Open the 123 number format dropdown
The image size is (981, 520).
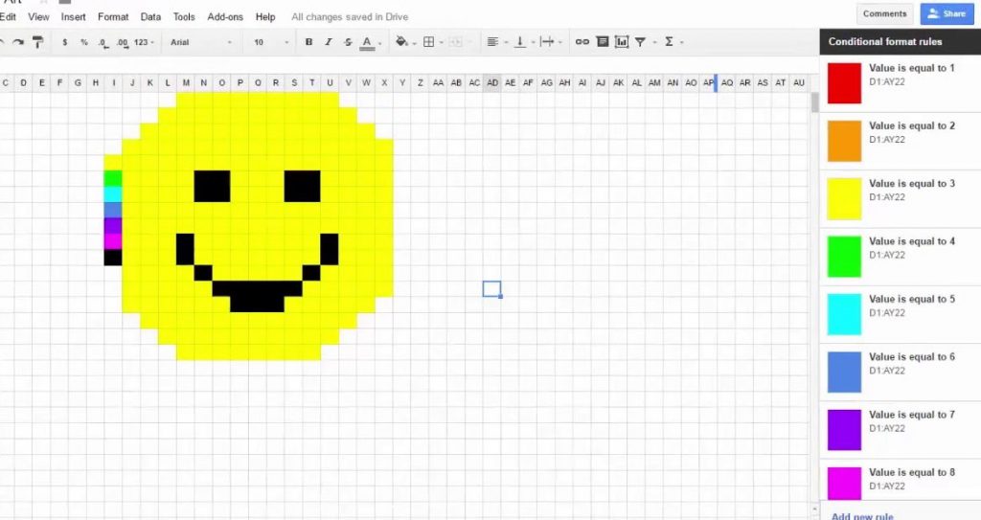point(144,42)
